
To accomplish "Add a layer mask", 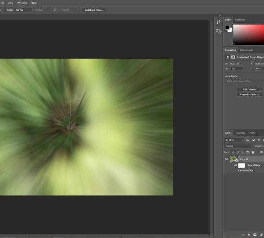I will tap(255, 234).
